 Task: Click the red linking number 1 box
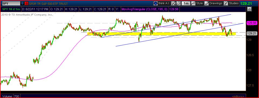coord(26,3)
